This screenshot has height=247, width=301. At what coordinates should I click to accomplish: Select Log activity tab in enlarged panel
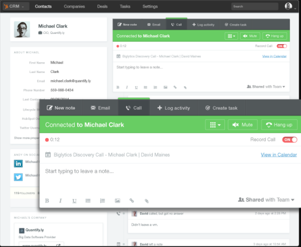pos(173,108)
